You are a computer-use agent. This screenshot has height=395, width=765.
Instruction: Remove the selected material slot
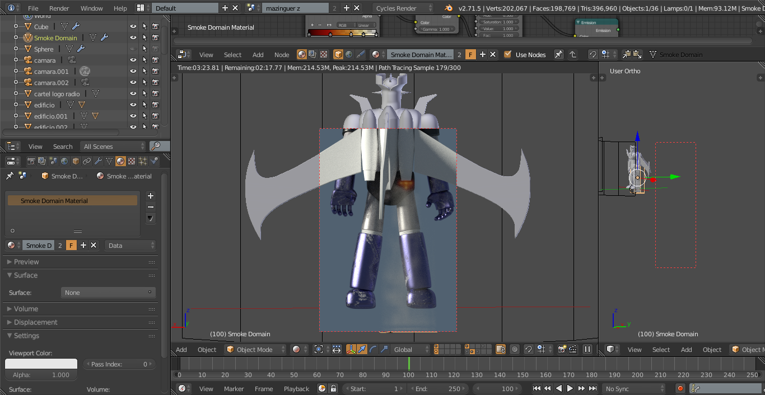(x=150, y=207)
